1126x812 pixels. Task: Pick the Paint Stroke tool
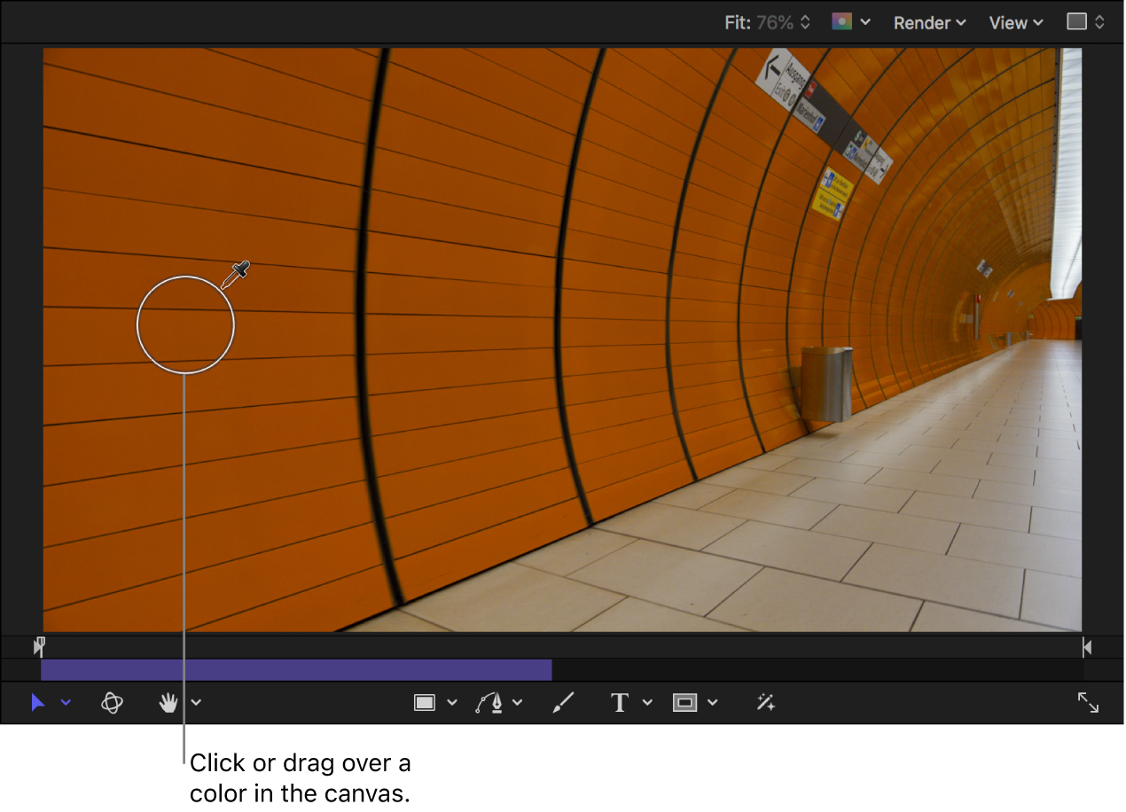pyautogui.click(x=562, y=702)
